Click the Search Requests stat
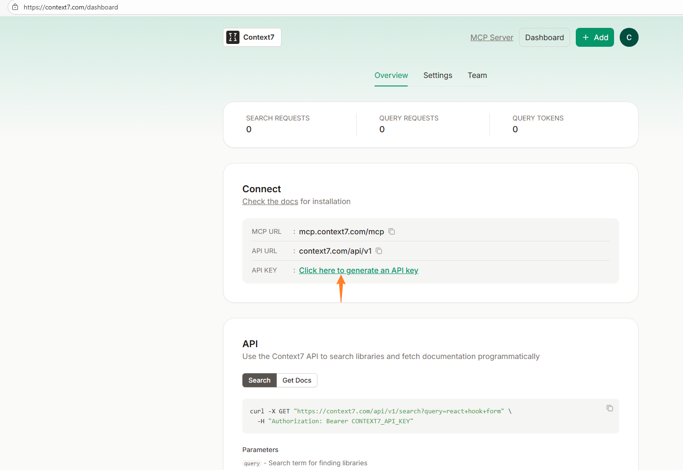683x470 pixels. point(278,124)
